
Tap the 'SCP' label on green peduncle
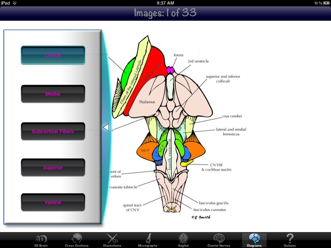(x=162, y=148)
